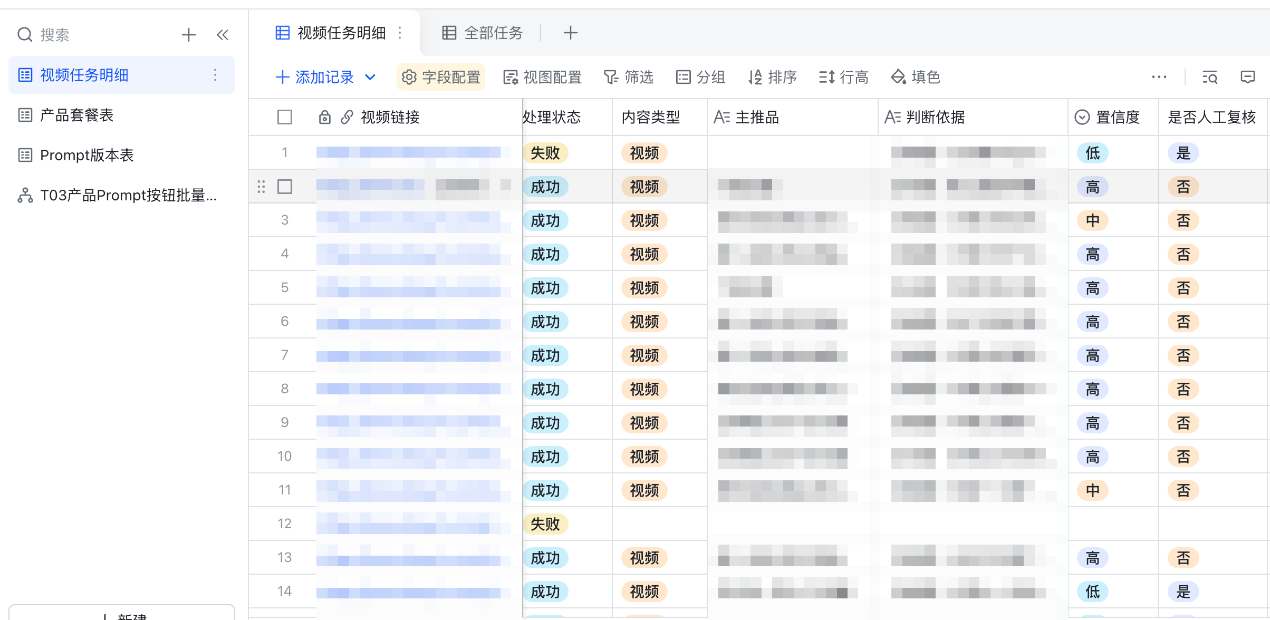1270x620 pixels.
Task: Open the 排序 sort options
Action: 772,77
